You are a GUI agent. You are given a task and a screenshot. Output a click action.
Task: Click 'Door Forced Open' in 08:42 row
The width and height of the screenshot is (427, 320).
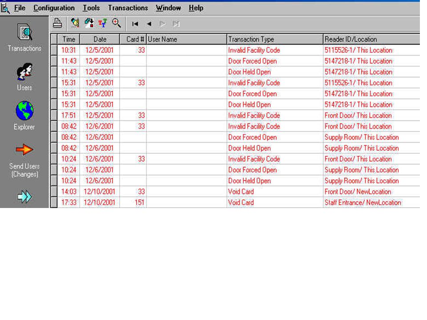(x=253, y=137)
